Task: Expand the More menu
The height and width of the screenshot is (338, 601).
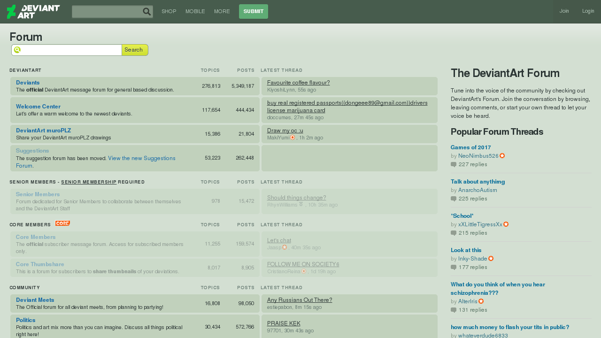Action: click(222, 11)
